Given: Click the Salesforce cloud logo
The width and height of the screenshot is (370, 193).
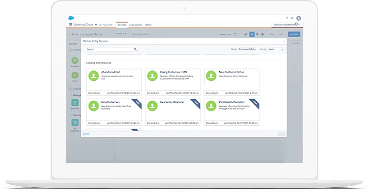Looking at the screenshot, I should click(x=71, y=18).
